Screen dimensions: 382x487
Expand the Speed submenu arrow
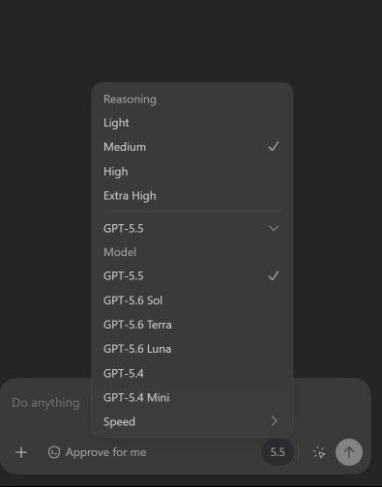(x=274, y=421)
